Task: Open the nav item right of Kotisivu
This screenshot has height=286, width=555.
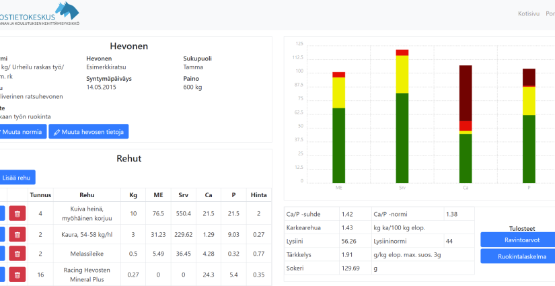Action: click(x=550, y=13)
